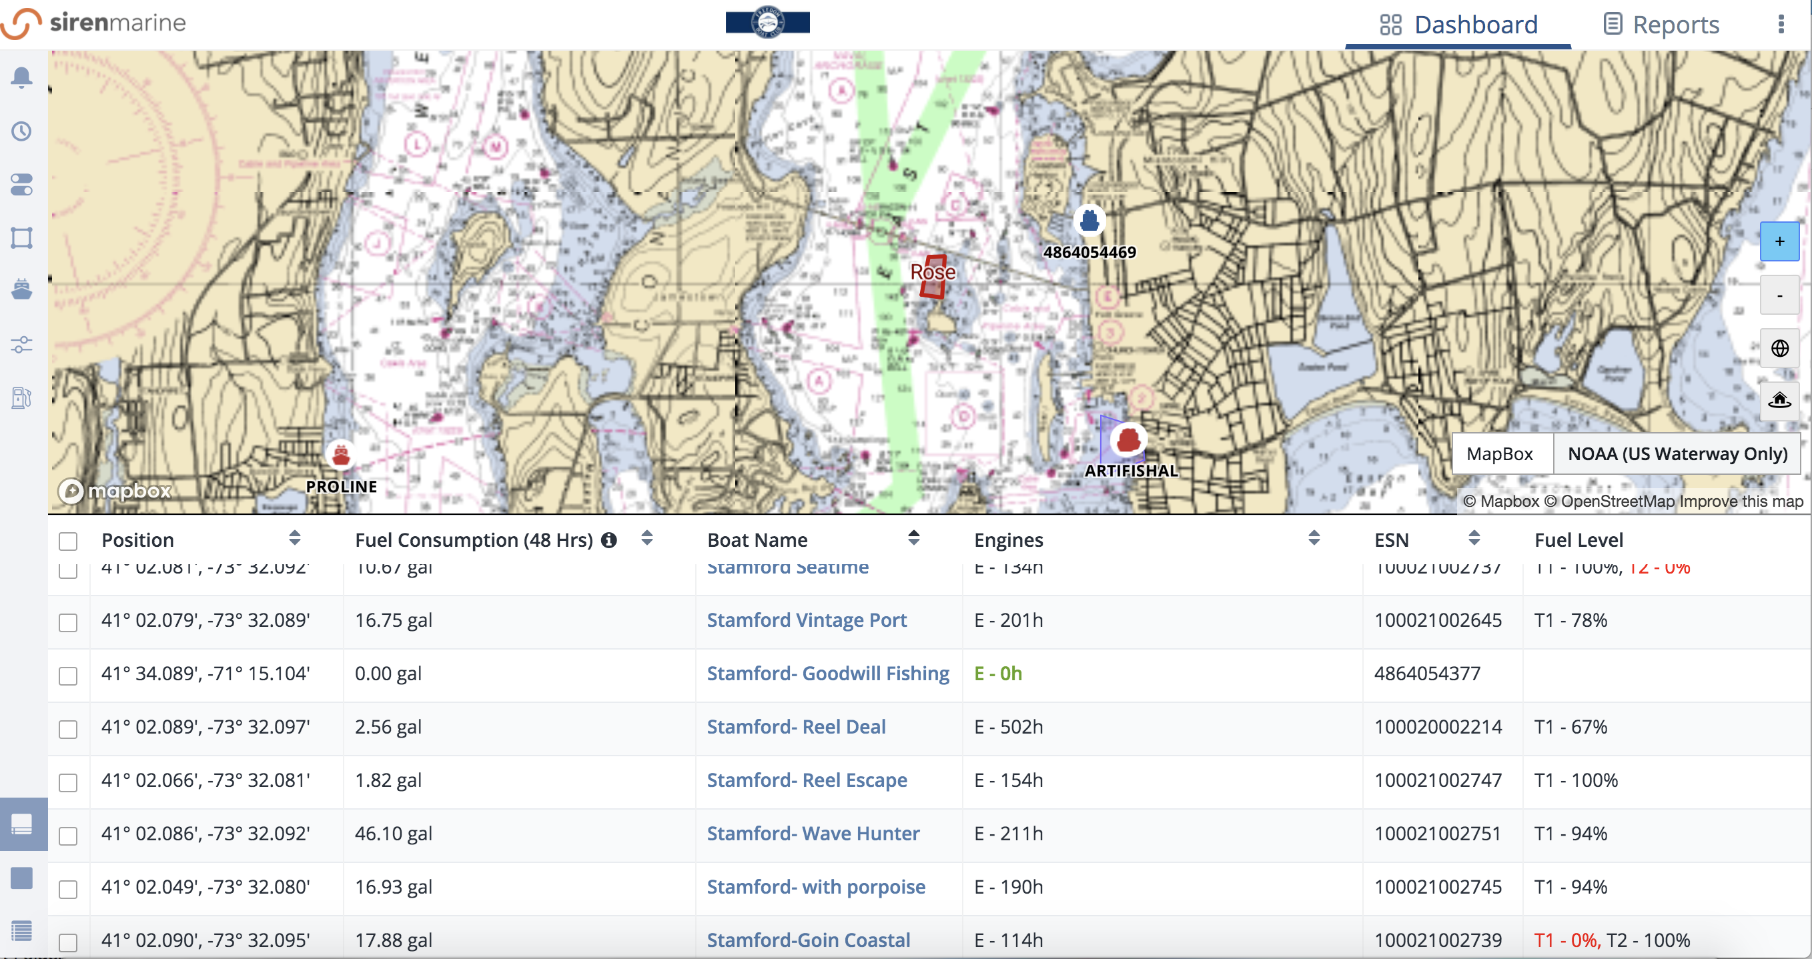Click the PROLINE boat marker on map
Viewport: 1812px width, 959px height.
[341, 455]
